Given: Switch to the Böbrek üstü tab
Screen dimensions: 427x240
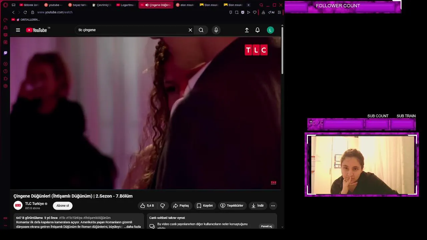Looking at the screenshot, I should pos(29,5).
